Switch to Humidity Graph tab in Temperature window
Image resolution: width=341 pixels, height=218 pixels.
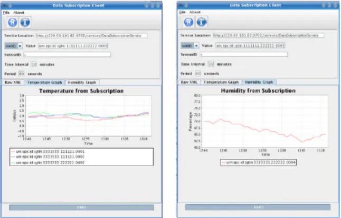82,83
